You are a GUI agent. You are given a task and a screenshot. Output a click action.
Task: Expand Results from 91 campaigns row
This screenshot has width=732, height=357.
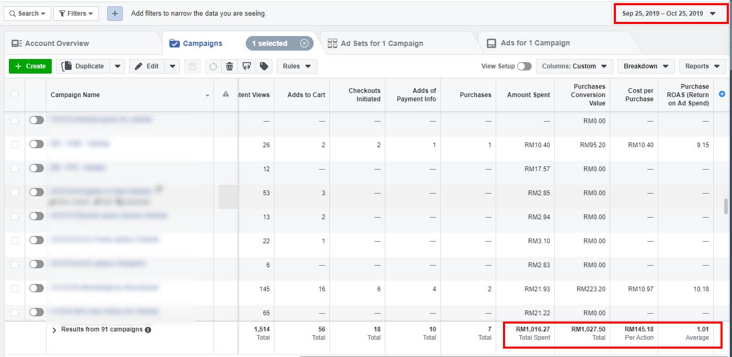(54, 330)
